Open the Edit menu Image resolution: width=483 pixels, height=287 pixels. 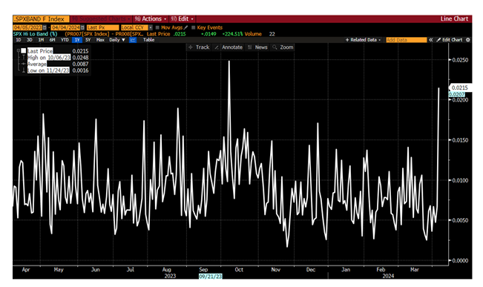point(183,19)
